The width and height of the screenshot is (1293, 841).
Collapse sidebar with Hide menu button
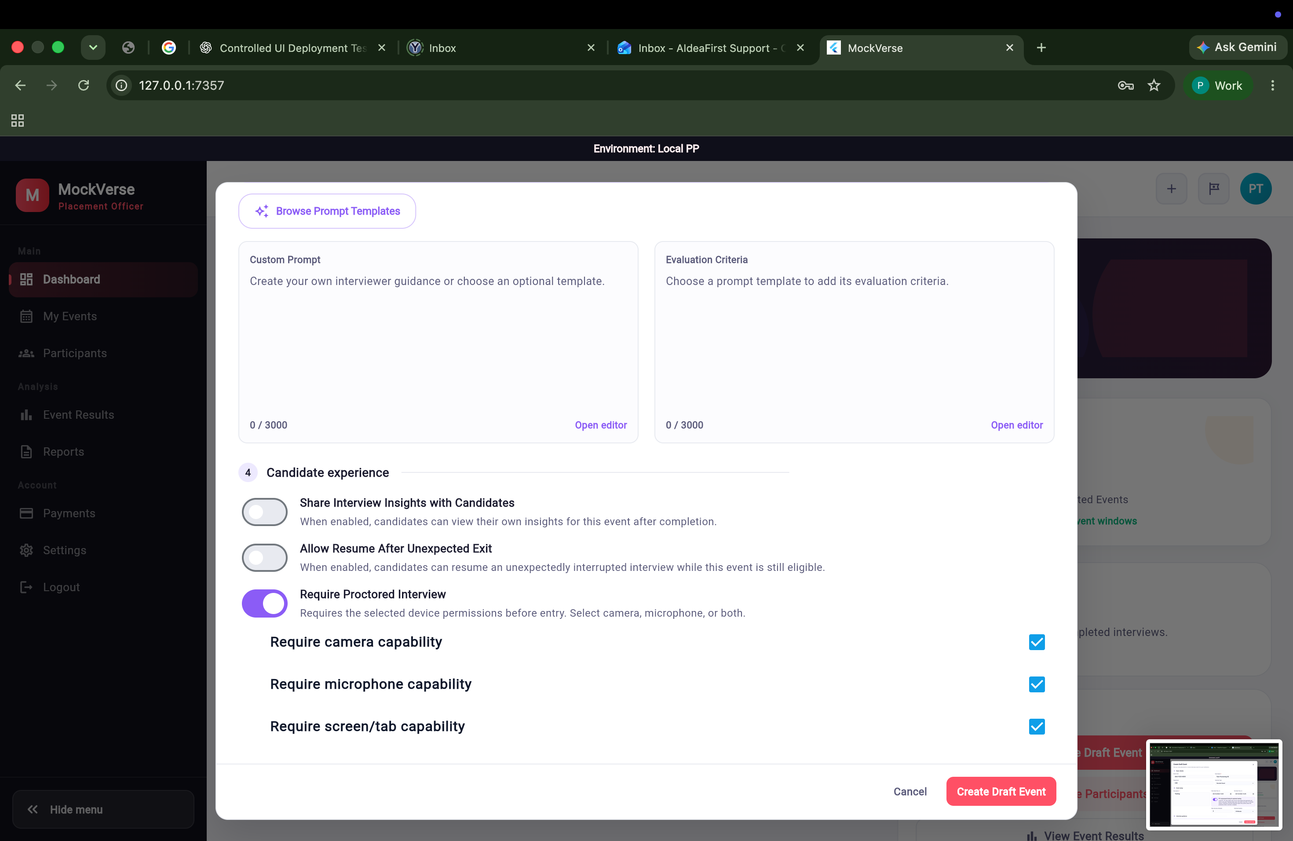coord(103,809)
